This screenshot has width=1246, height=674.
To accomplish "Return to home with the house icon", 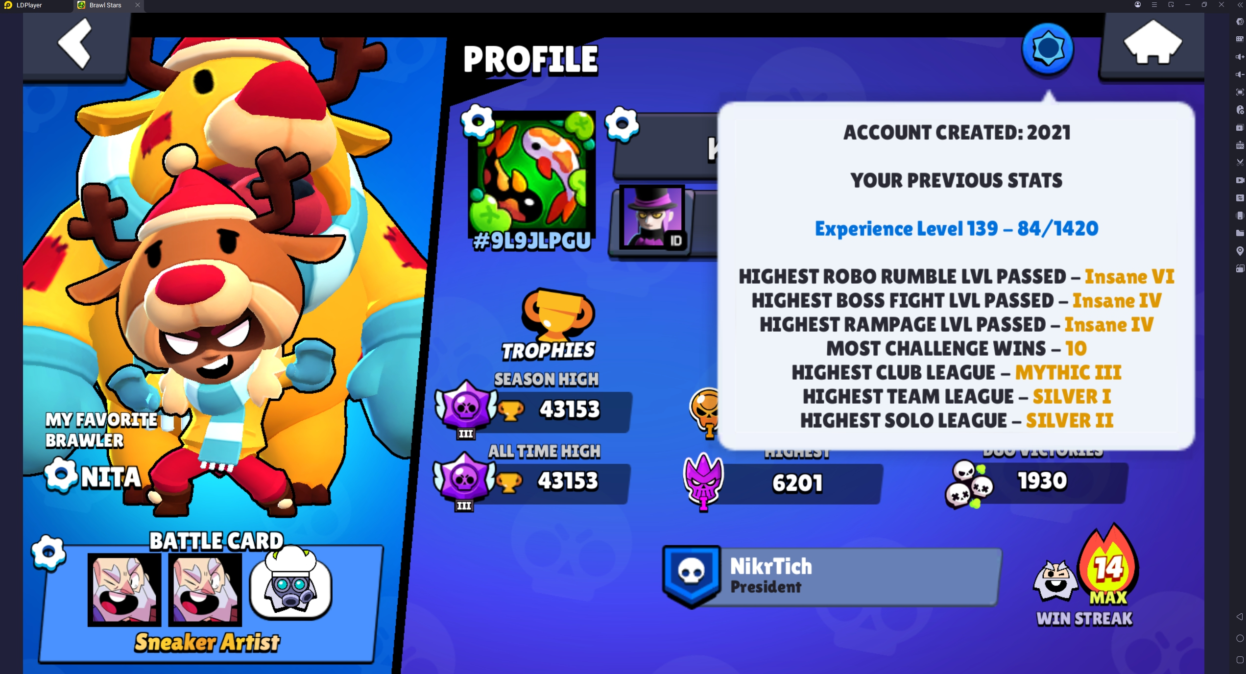I will tap(1152, 44).
